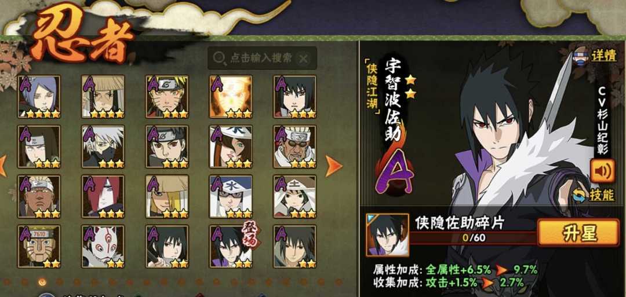Click the fragment progress bar 0/60
The image size is (626, 297).
click(x=473, y=238)
